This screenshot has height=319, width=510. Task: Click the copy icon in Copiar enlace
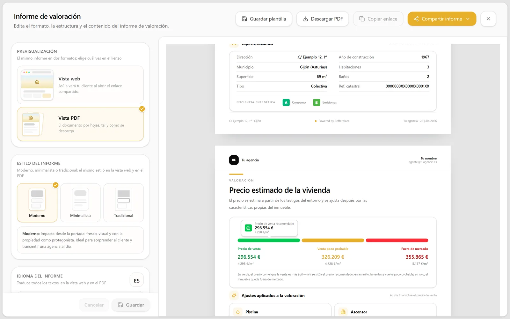pos(362,19)
